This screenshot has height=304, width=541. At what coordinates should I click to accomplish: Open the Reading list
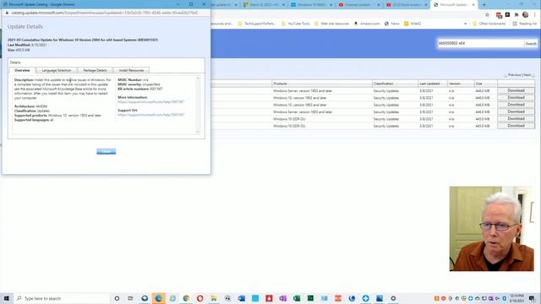(x=524, y=24)
